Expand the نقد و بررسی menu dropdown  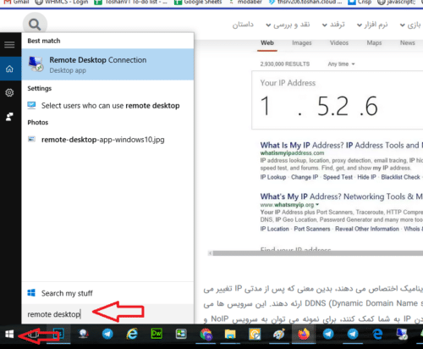pos(288,25)
